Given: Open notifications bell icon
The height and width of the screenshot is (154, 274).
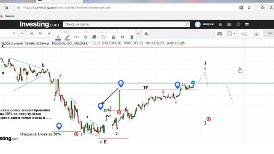Looking at the screenshot, I should click(x=220, y=24).
